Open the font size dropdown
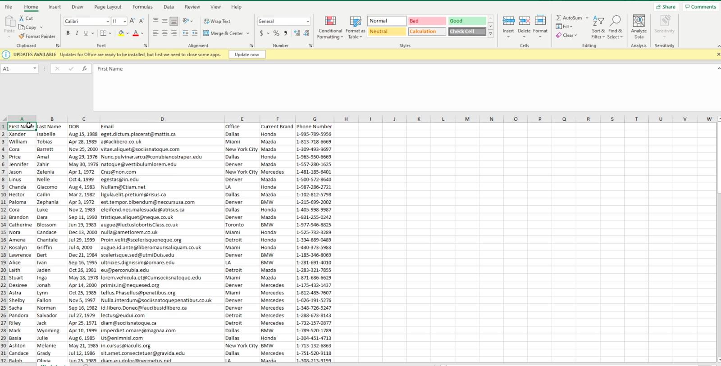Screen dimensions: 721x366 click(125, 22)
